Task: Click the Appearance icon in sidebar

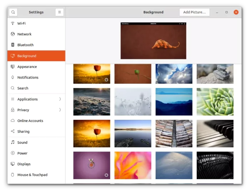Action: pos(12,66)
